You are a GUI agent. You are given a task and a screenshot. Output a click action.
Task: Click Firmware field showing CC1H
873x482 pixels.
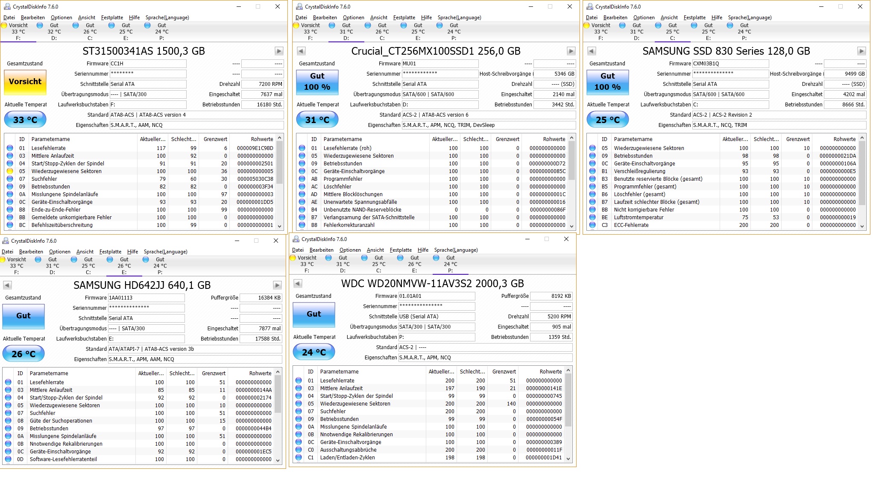coord(148,64)
